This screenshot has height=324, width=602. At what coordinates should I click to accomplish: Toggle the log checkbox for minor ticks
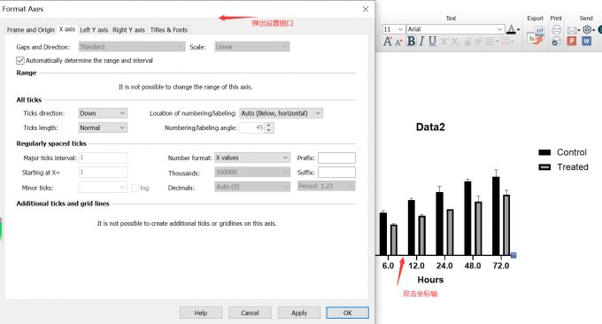[135, 188]
